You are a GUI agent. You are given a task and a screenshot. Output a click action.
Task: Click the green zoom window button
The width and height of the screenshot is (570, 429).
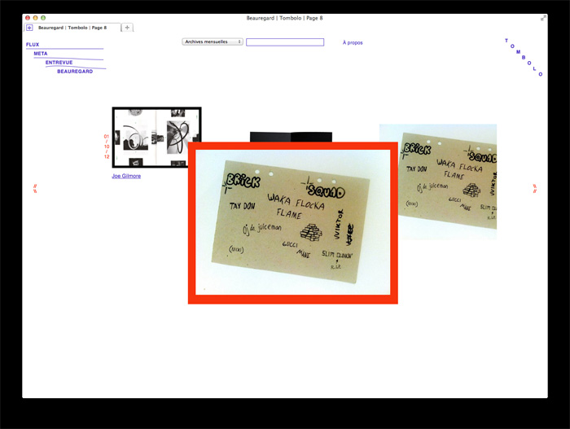[43, 18]
